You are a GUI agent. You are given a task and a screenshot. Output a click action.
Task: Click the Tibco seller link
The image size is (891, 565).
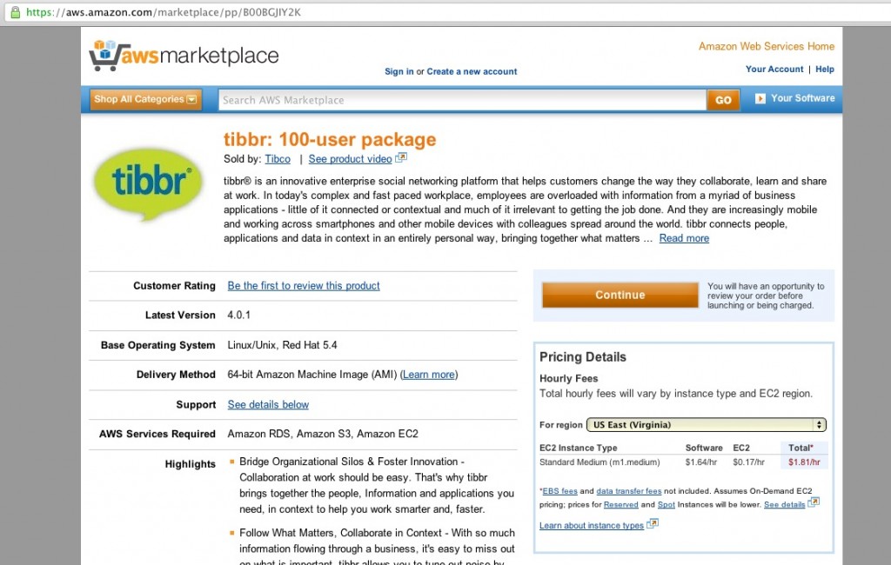point(278,159)
